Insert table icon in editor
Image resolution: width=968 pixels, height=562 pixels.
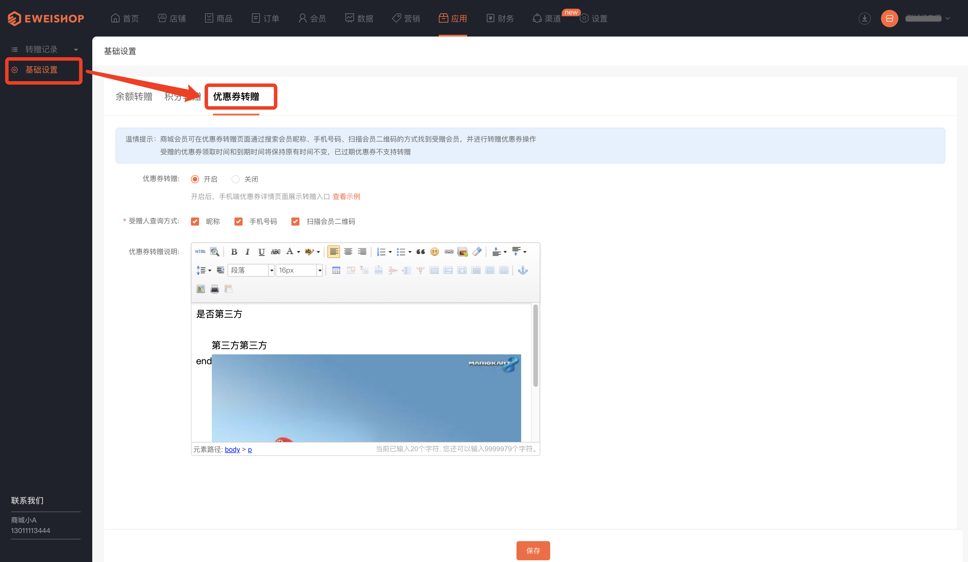click(336, 270)
